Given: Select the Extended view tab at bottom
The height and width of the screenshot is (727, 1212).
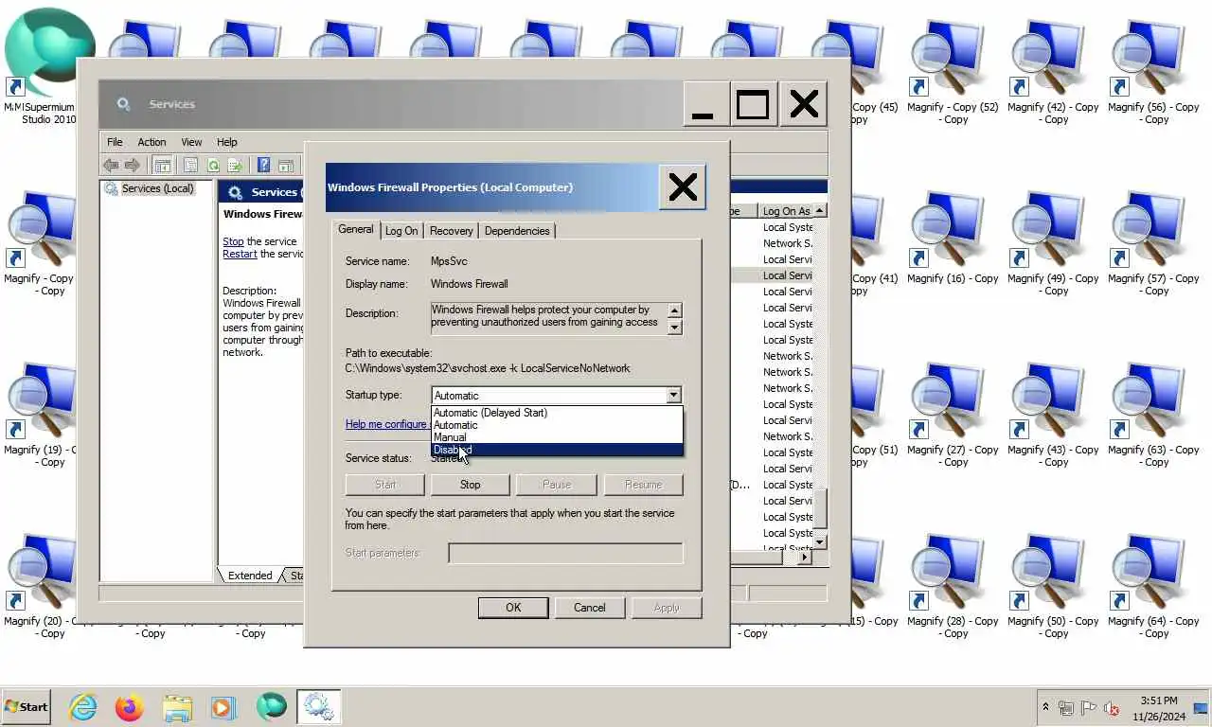Looking at the screenshot, I should 250,576.
